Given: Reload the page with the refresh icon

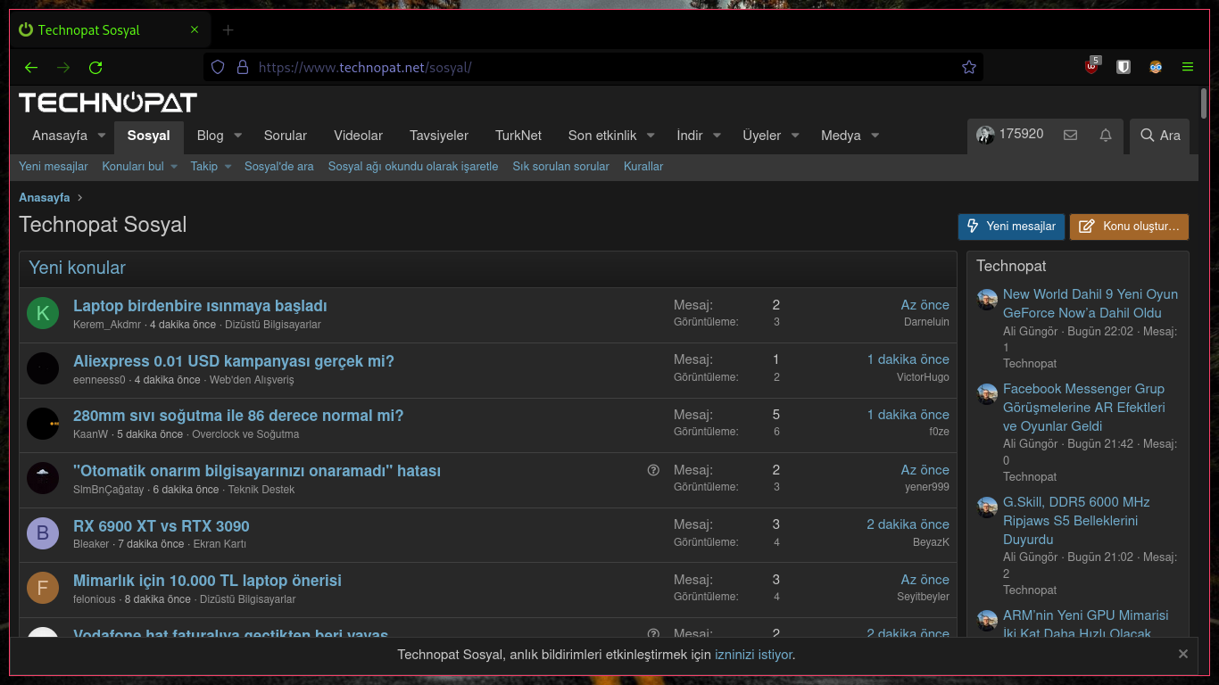Looking at the screenshot, I should (x=95, y=67).
